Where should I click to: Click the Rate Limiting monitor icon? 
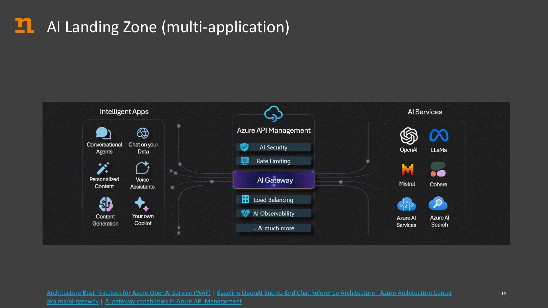(x=245, y=161)
